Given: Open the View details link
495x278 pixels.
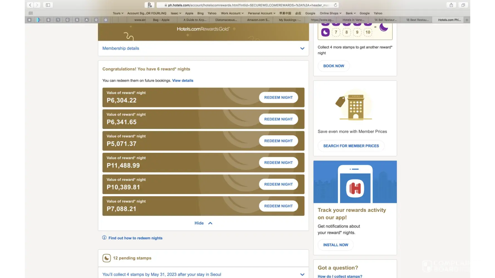Looking at the screenshot, I should pyautogui.click(x=183, y=81).
